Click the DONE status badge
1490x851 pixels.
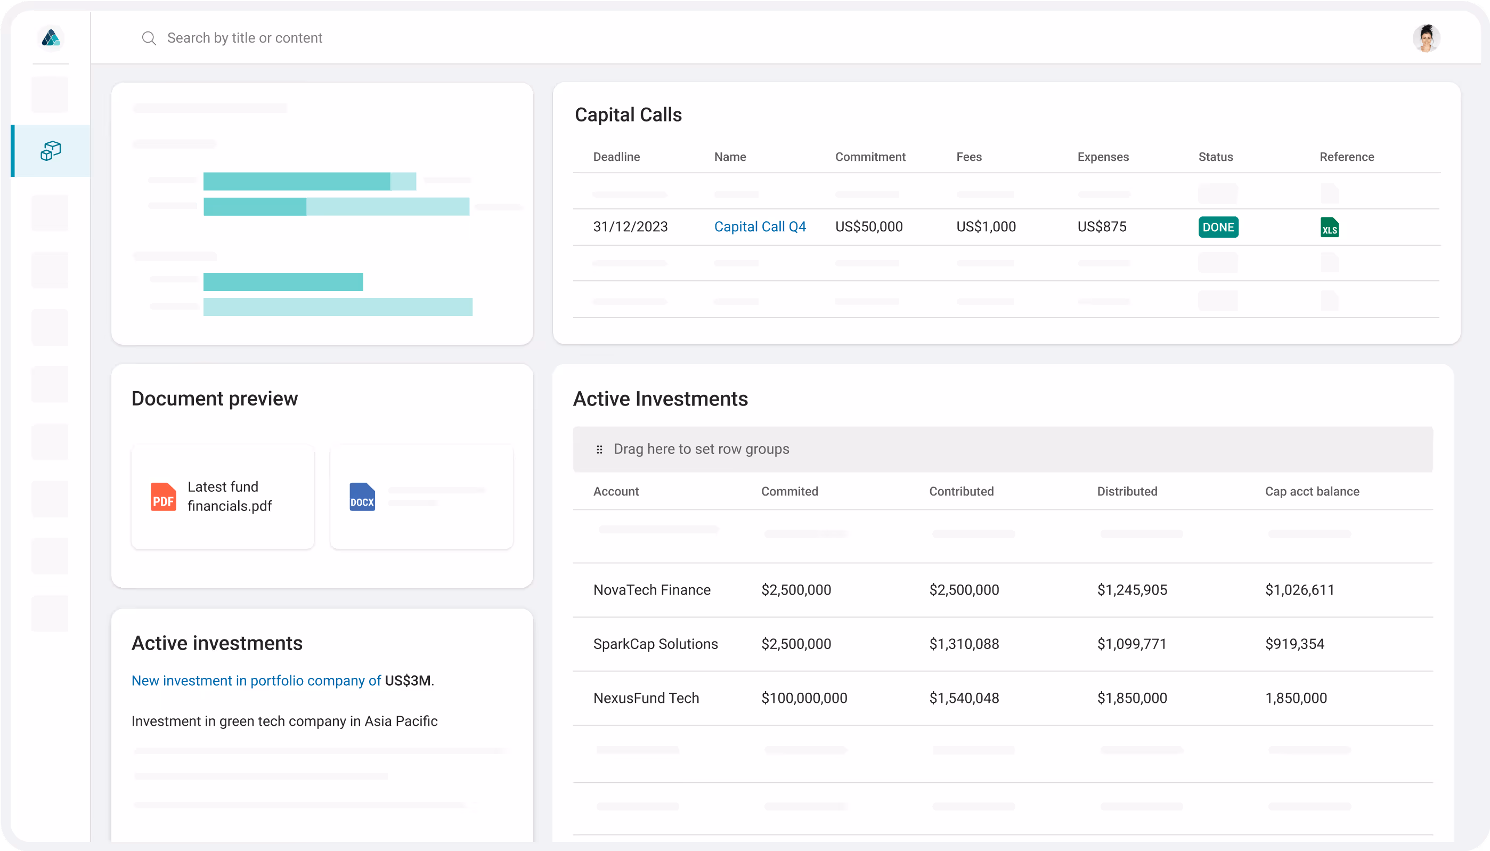click(1218, 228)
